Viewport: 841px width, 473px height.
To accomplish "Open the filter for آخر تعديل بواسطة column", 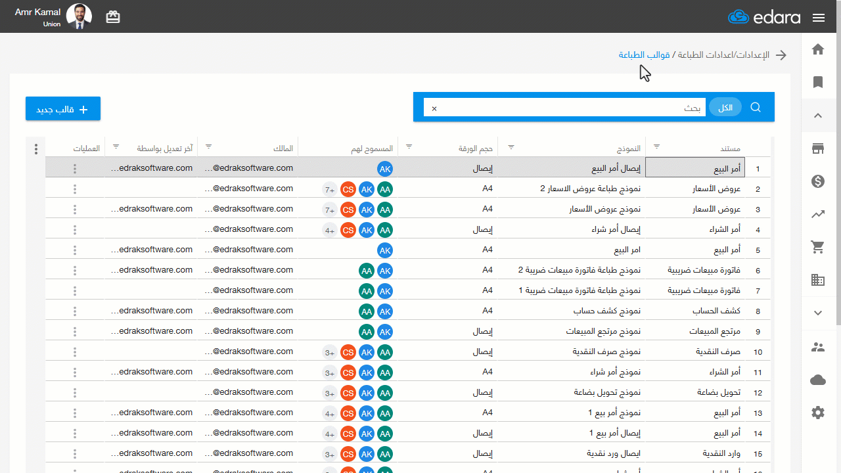I will [x=116, y=146].
